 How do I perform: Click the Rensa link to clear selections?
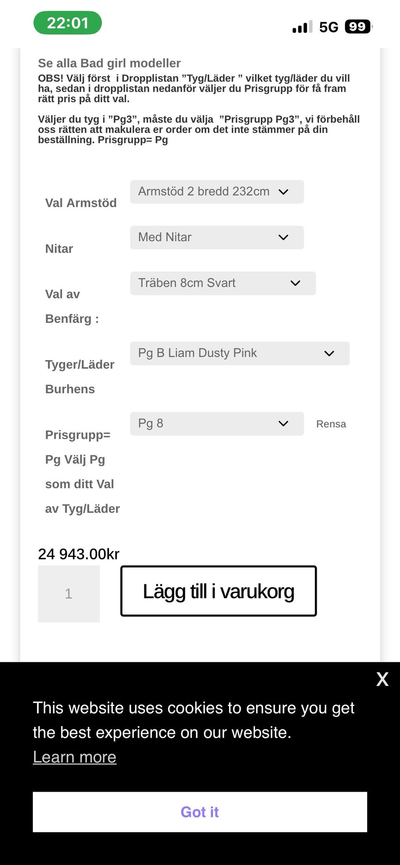[x=331, y=424]
